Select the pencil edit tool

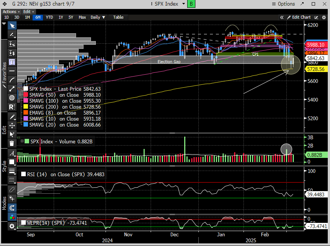[x=12, y=117]
